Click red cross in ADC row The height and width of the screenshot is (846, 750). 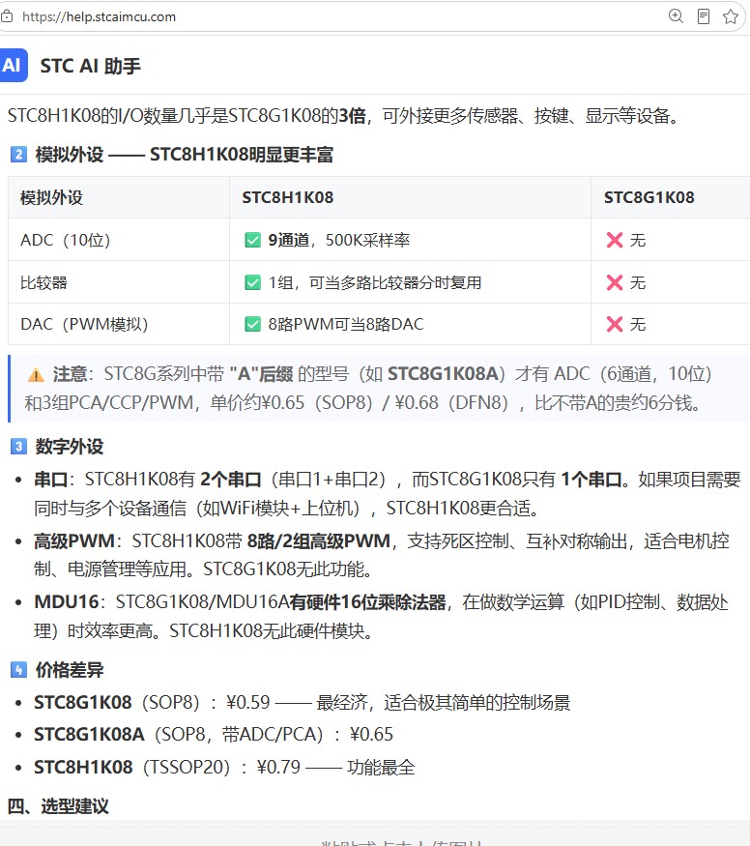pyautogui.click(x=614, y=240)
